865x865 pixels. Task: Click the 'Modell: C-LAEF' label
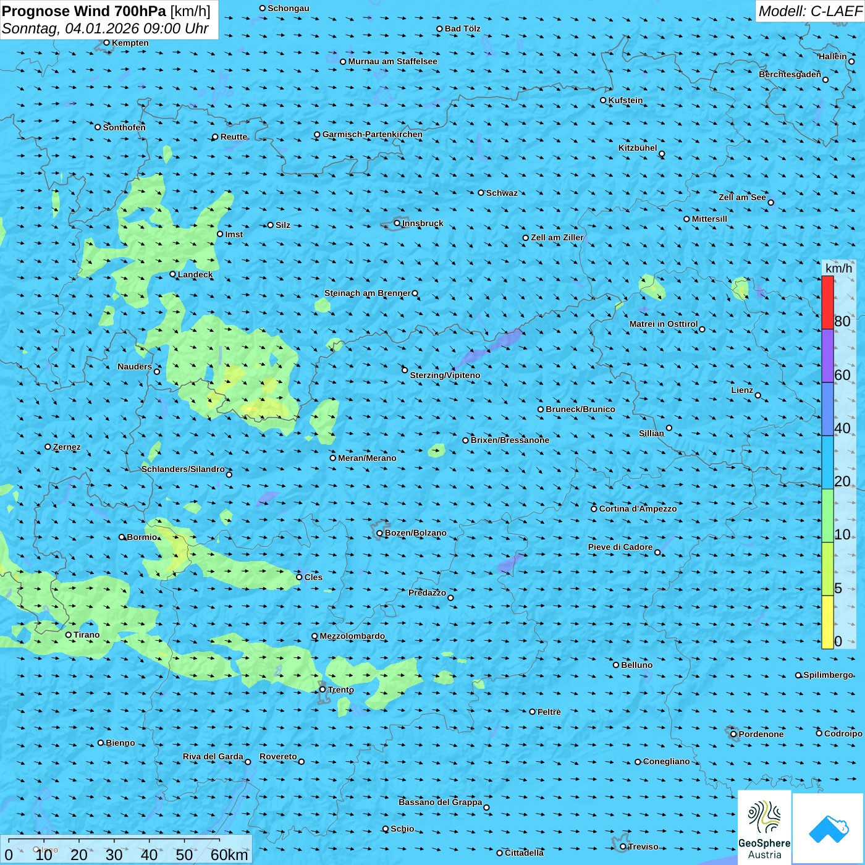click(x=809, y=11)
